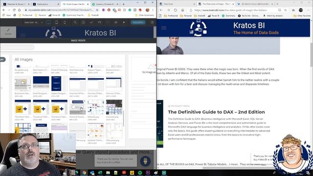This screenshot has width=313, height=176.
Task: Bookmark page with Chrome star icon
Action: (97, 10)
